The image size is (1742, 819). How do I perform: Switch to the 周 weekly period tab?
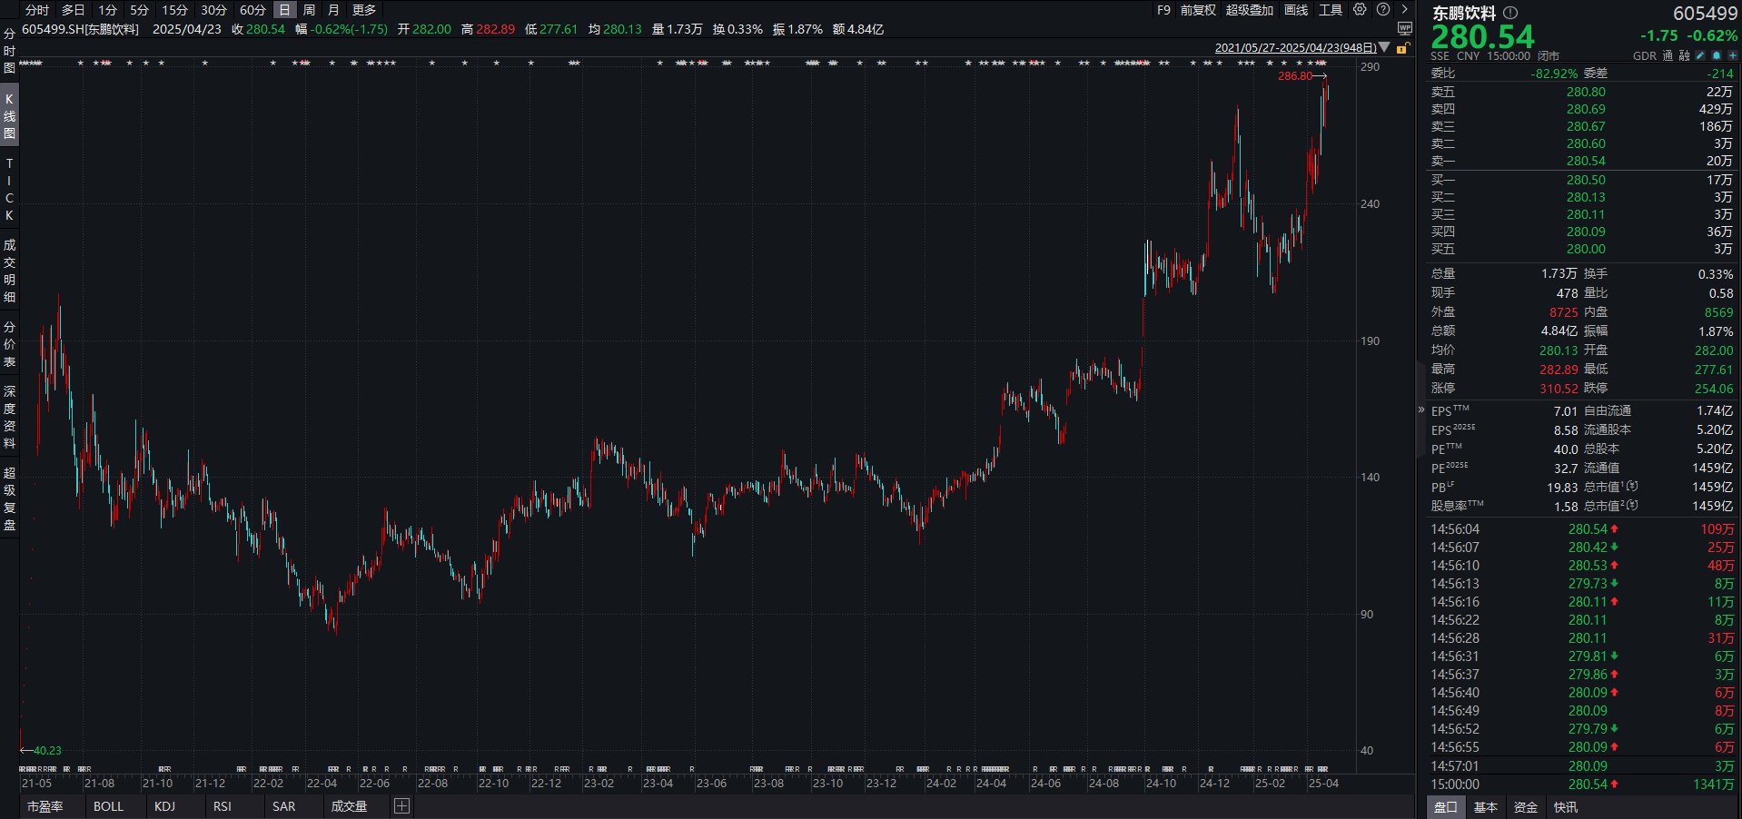[309, 10]
